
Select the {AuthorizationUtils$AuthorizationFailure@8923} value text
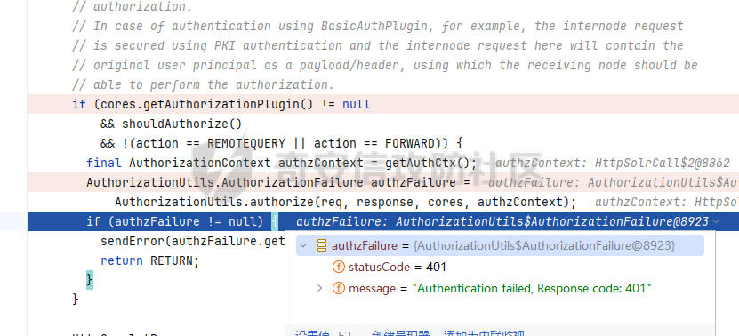point(544,245)
